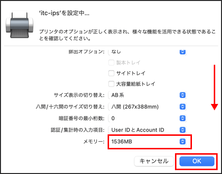Click the 'itc-ips'を設定中... title text

click(64, 13)
